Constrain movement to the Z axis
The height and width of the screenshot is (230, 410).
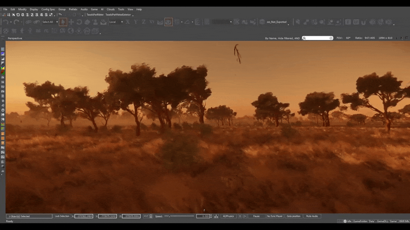144,22
